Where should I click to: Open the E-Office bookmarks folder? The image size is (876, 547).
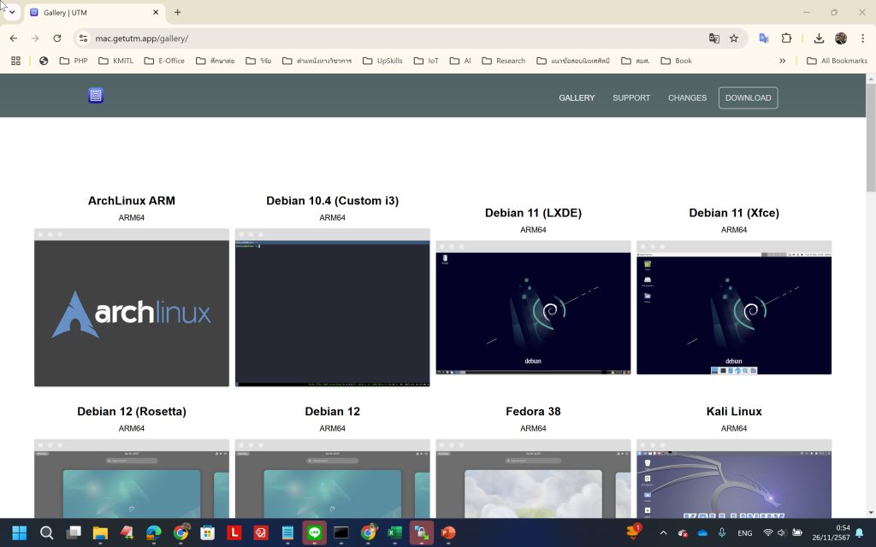click(164, 61)
